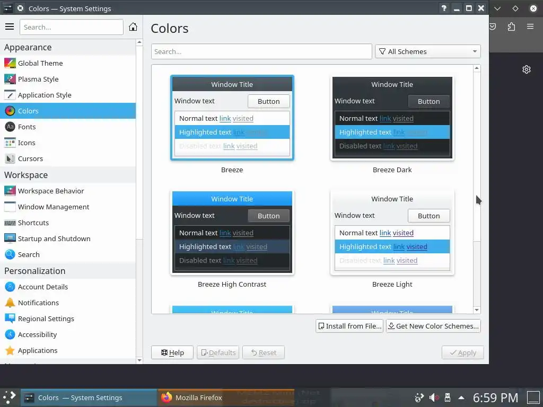The height and width of the screenshot is (407, 543).
Task: Click the Firefox window chevron-down button
Action: [x=497, y=8]
